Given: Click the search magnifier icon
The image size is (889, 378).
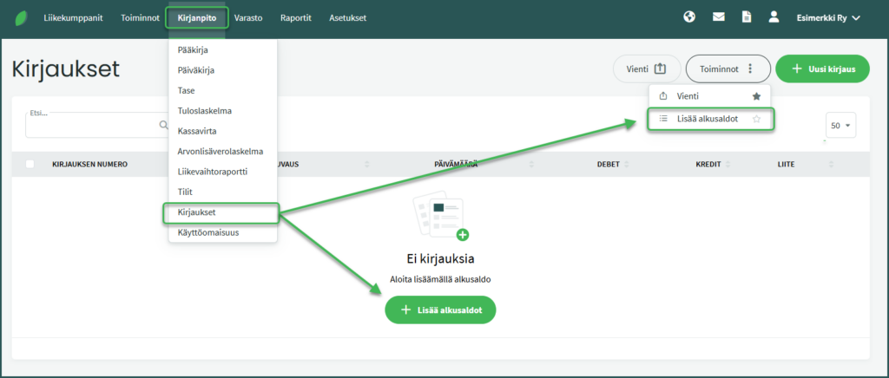Looking at the screenshot, I should (x=162, y=125).
